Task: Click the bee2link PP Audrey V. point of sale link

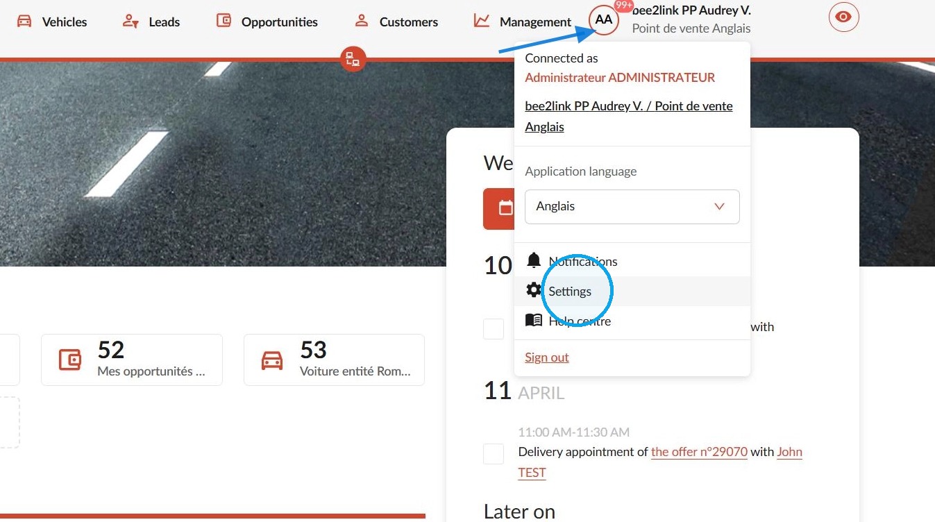Action: (x=629, y=117)
